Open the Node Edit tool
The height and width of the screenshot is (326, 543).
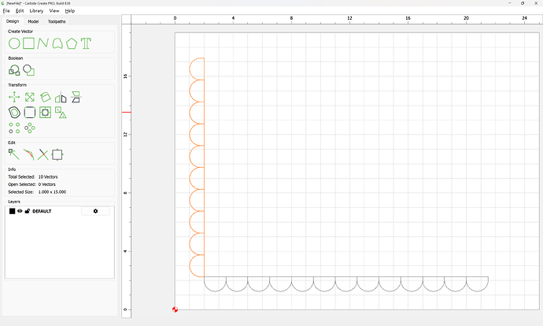[13, 154]
